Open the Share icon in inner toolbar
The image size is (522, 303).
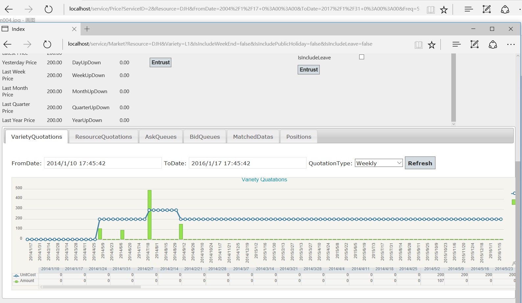pos(493,44)
